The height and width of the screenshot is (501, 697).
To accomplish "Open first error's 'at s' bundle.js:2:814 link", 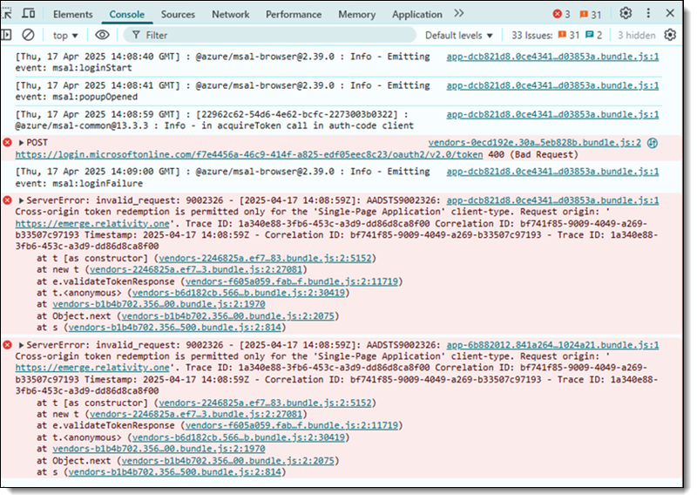I will (175, 328).
